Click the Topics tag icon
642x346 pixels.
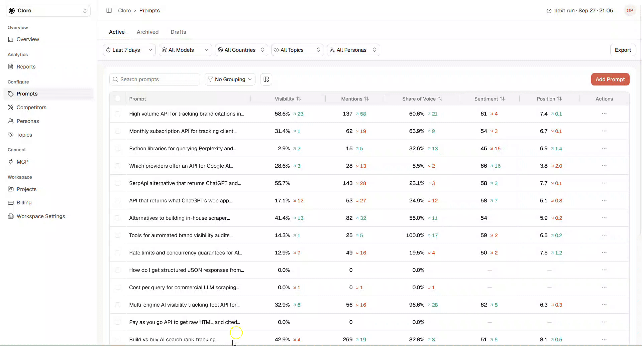pyautogui.click(x=11, y=135)
